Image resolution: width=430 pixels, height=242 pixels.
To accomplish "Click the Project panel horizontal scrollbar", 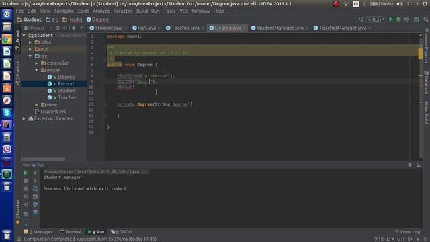I will [43, 159].
